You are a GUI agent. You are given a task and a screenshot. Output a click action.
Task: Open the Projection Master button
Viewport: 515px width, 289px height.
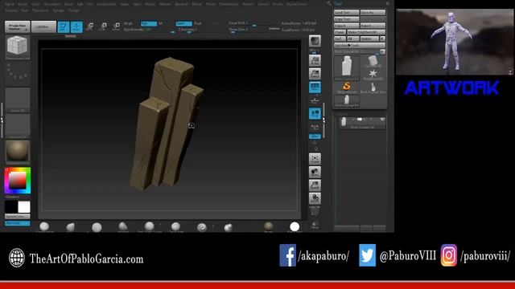[18, 26]
